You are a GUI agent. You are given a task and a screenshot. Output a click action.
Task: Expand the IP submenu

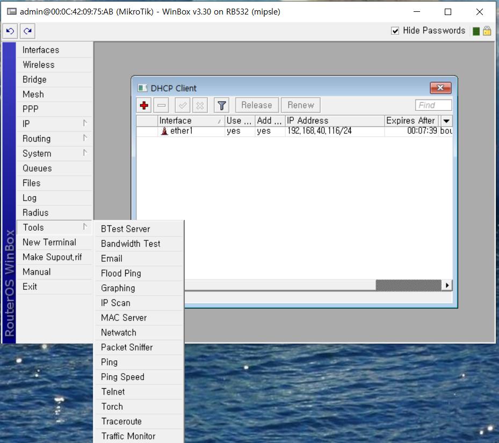pos(54,124)
